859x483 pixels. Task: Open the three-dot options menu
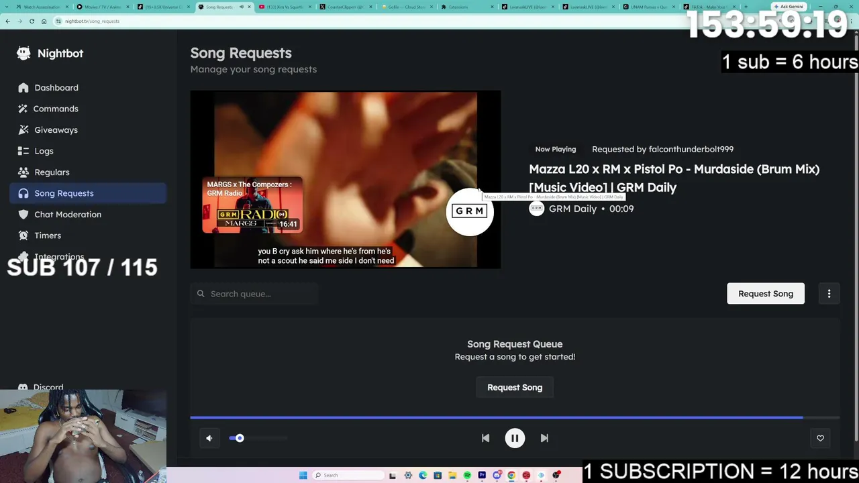(x=829, y=294)
